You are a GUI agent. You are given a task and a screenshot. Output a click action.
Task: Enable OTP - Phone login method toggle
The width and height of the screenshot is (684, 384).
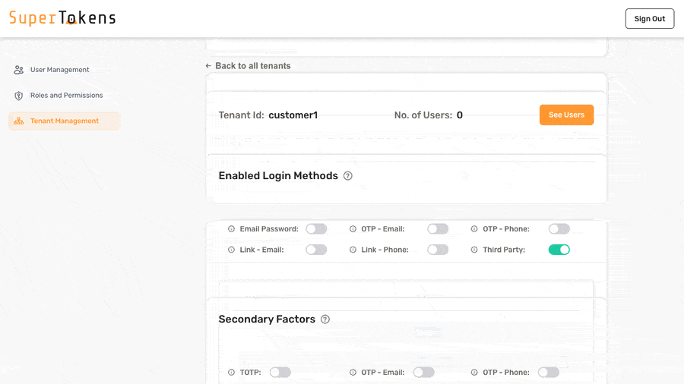(559, 229)
